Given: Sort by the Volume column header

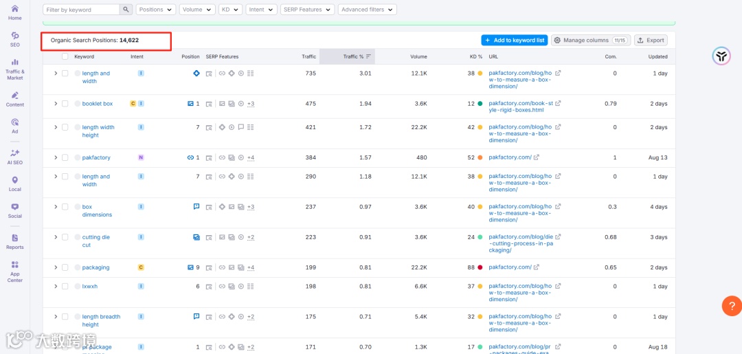Looking at the screenshot, I should pos(418,57).
